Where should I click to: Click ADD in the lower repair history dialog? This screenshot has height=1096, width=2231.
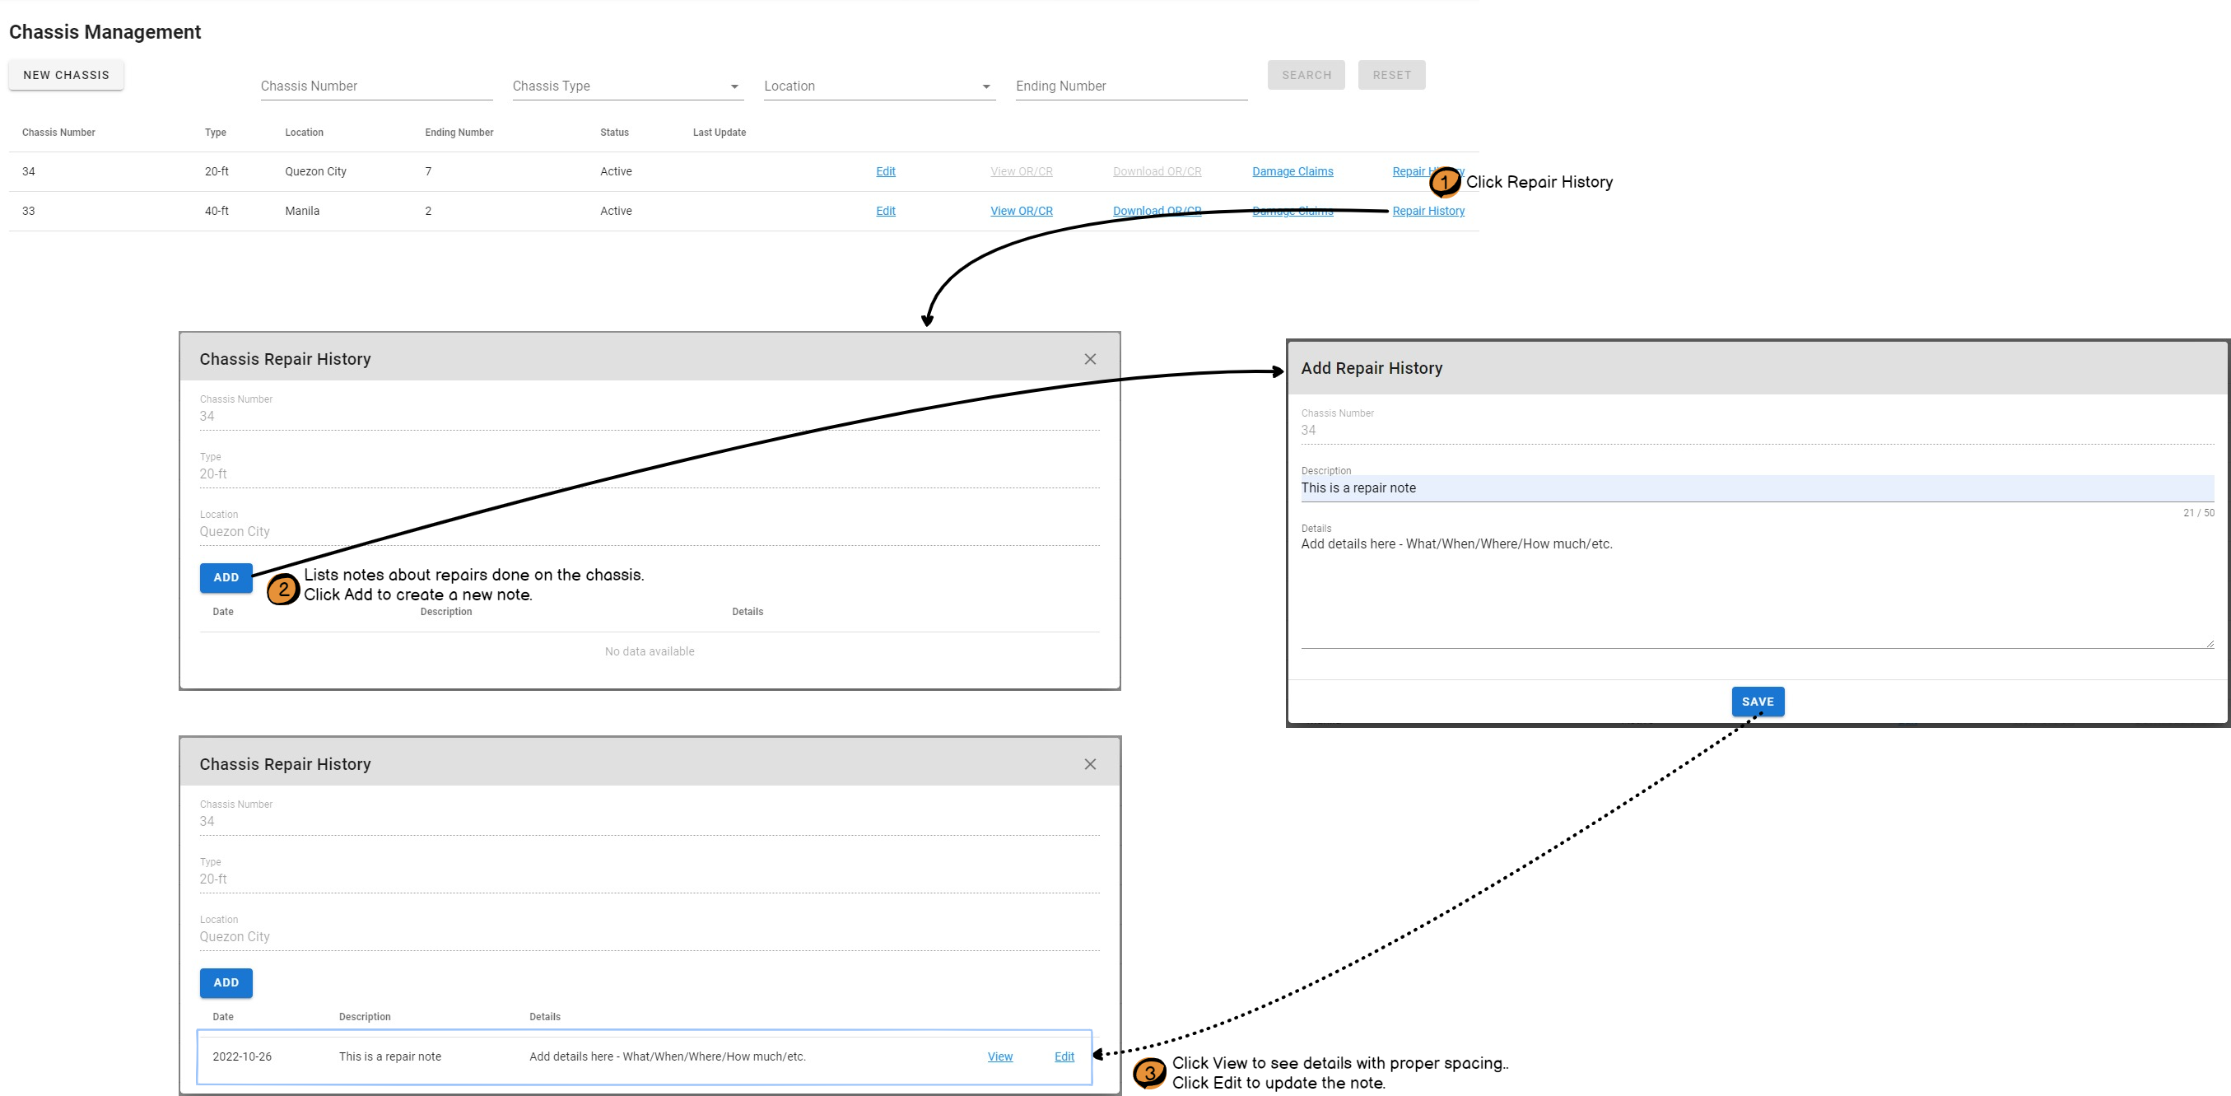click(226, 982)
